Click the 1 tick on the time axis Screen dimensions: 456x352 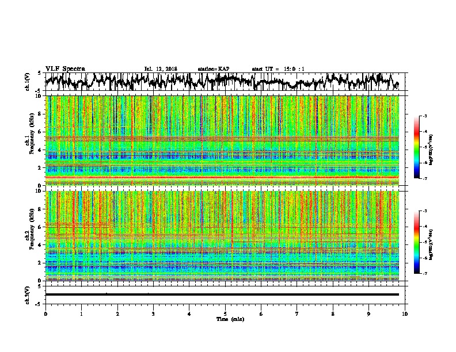[x=81, y=314]
